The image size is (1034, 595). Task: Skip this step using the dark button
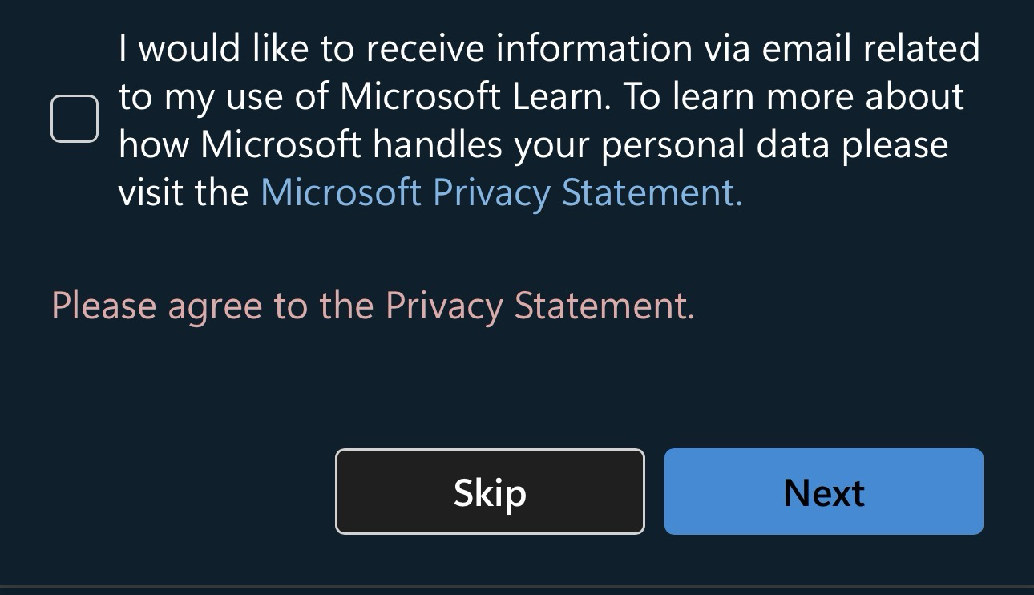coord(490,492)
